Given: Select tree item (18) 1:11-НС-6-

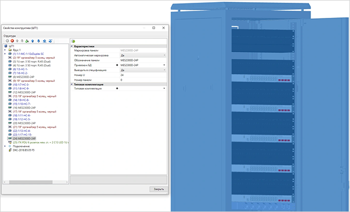Looking at the screenshot, I should [x=22, y=115].
